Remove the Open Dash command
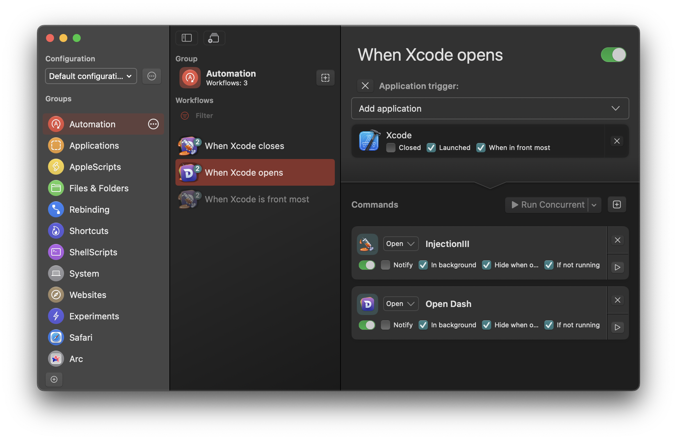 (x=617, y=300)
